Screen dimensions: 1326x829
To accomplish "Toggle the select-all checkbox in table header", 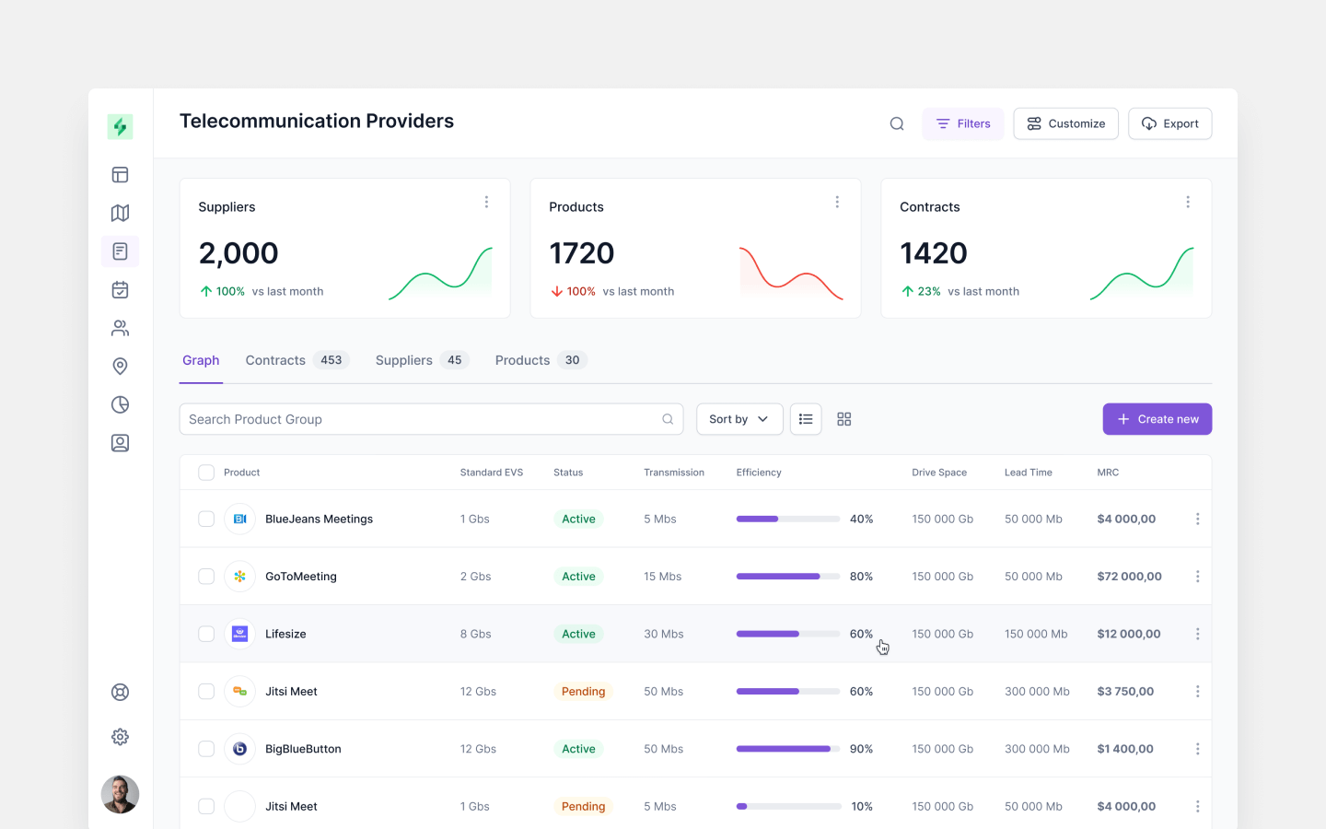I will [206, 473].
